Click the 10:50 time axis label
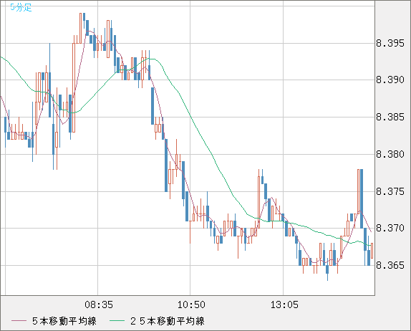The width and height of the screenshot is (411, 331). (x=191, y=305)
